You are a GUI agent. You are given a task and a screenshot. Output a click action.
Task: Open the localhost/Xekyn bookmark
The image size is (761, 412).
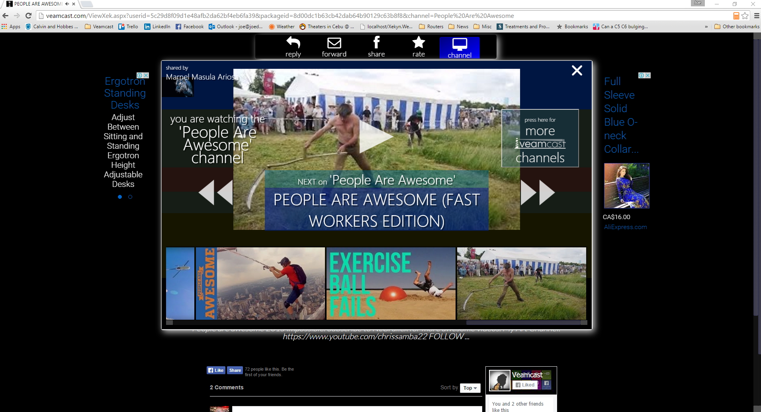click(x=386, y=27)
